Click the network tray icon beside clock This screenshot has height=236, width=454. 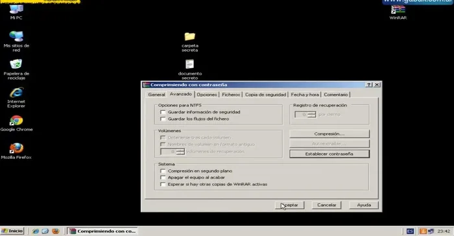point(431,231)
